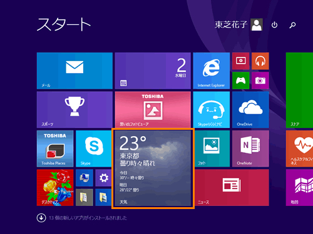313x234 pixels.
Task: Open PC Settings gear tile
Action: 103,178
